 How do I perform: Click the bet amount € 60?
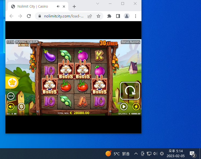[14, 114]
